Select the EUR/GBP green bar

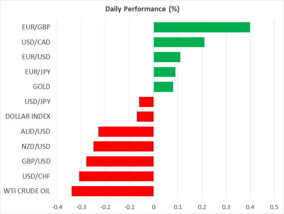coord(202,27)
